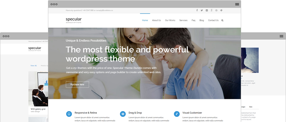Open the Facebook social icon

click(197, 10)
